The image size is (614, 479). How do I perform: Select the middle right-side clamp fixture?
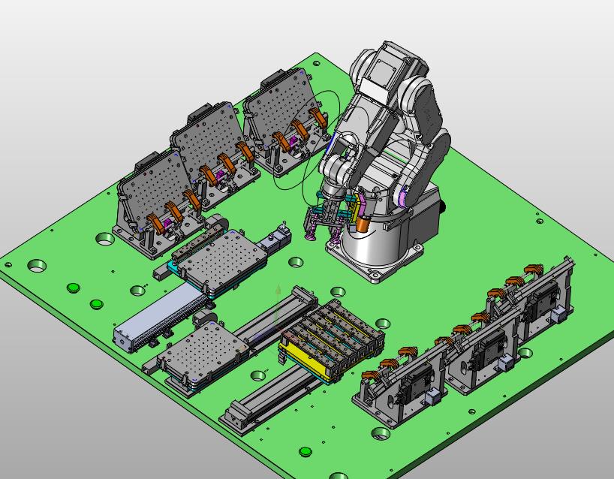pos(480,345)
